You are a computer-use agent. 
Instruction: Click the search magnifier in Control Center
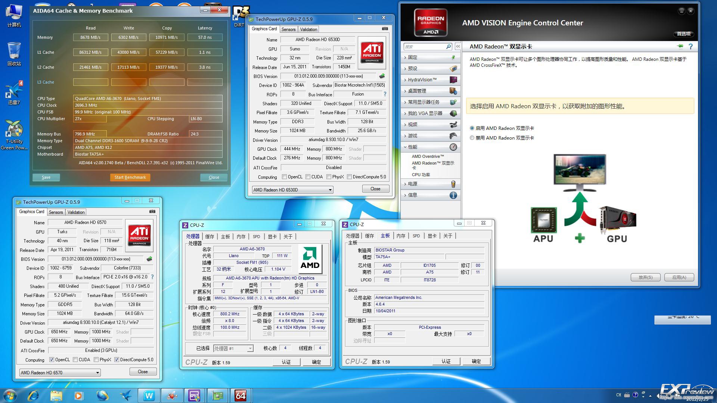click(448, 47)
